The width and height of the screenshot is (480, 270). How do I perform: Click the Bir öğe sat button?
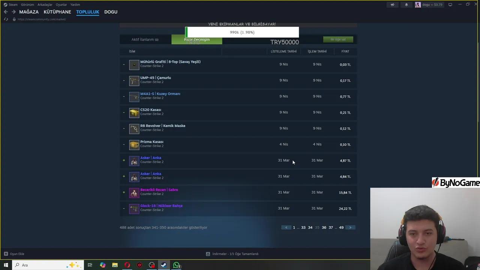point(338,39)
